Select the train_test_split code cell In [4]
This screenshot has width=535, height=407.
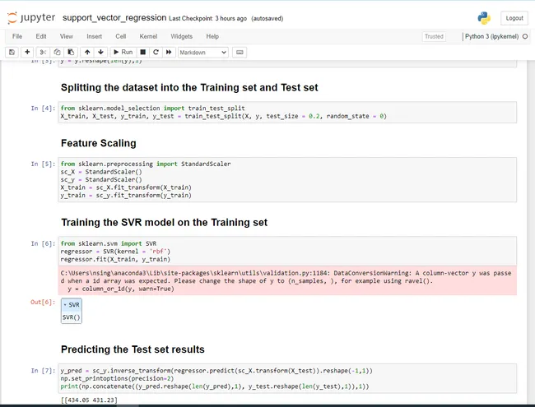[287, 112]
